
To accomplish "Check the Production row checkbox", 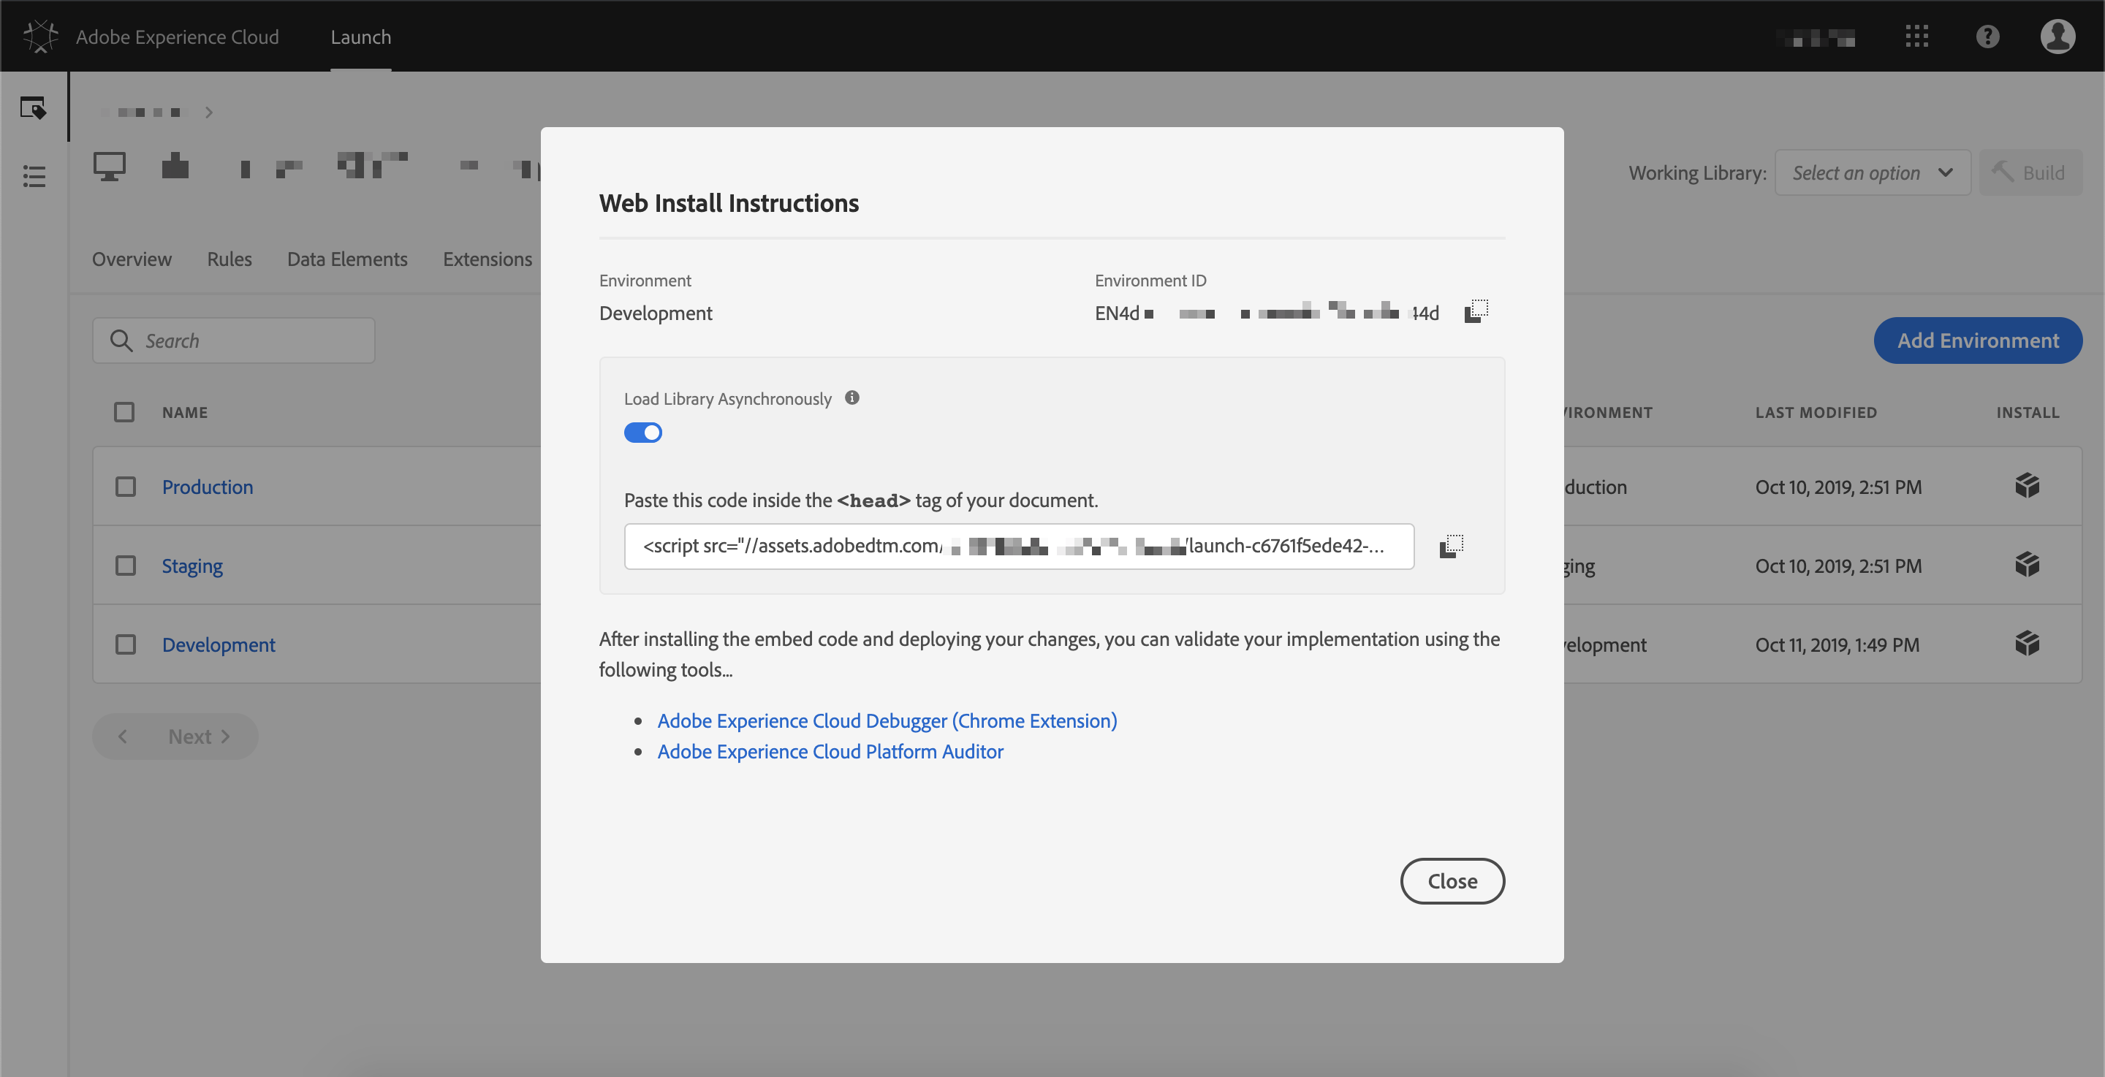I will (x=125, y=487).
